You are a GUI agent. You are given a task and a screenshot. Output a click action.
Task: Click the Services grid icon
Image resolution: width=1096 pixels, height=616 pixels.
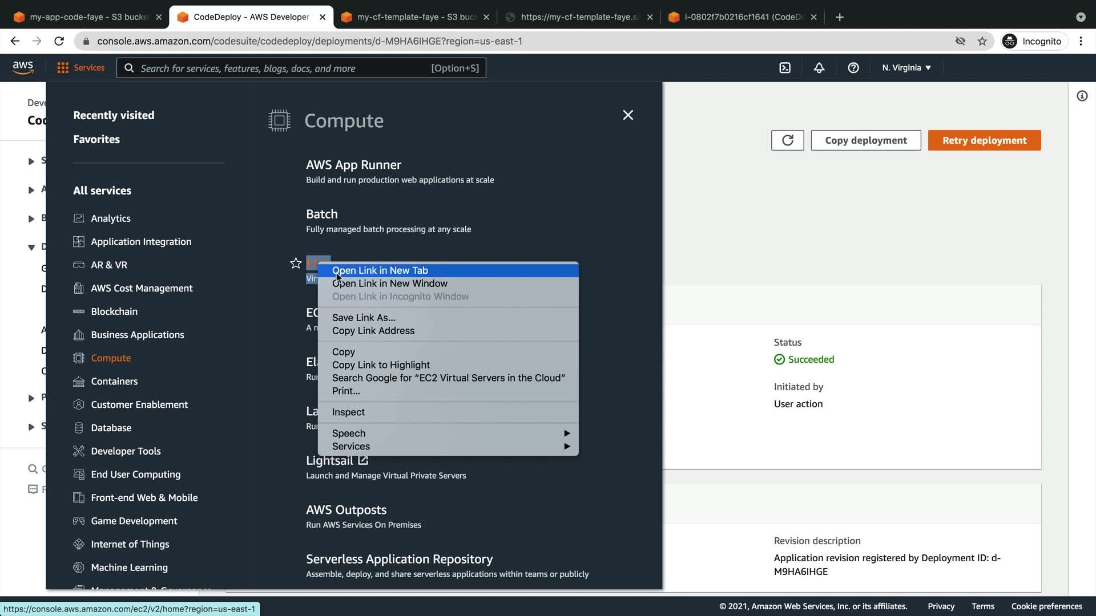click(63, 68)
